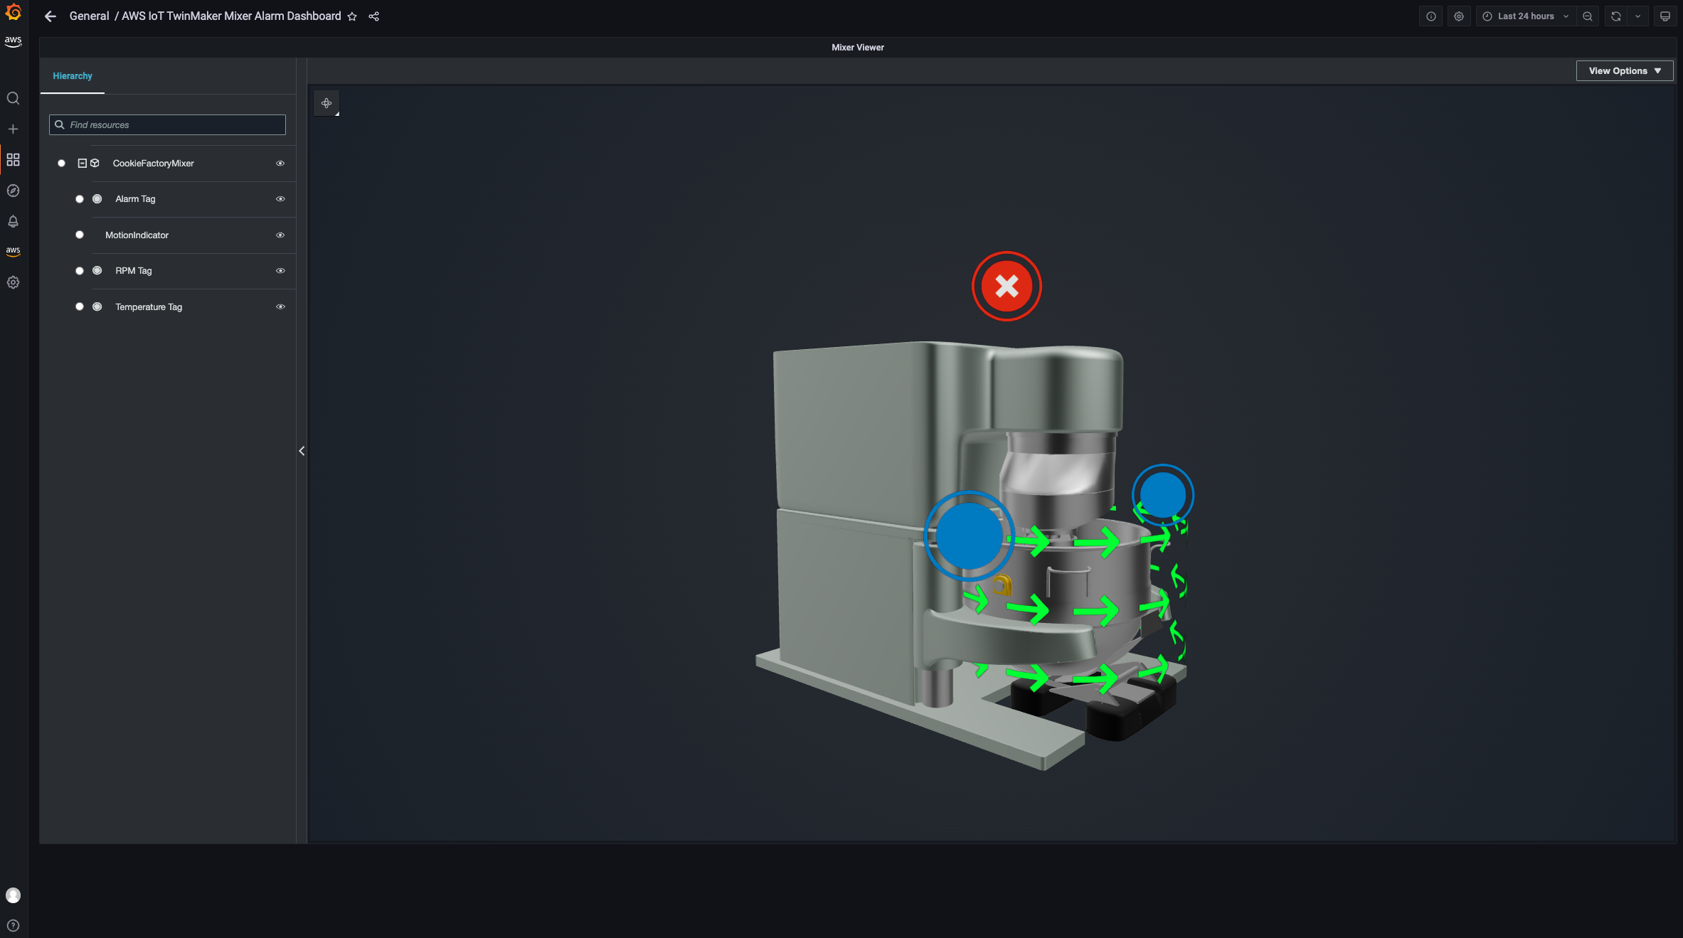Image resolution: width=1683 pixels, height=938 pixels.
Task: Toggle visibility of MotionIndicator
Action: 280,235
